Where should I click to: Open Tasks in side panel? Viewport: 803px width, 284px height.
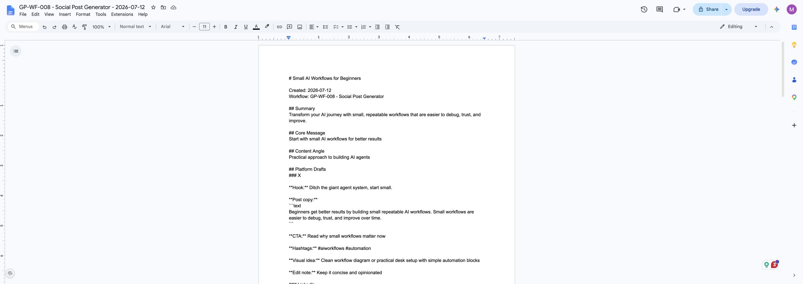click(x=794, y=62)
